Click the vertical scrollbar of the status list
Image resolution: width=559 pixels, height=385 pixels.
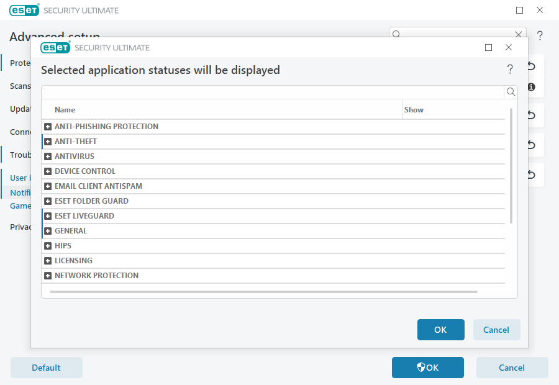click(511, 166)
